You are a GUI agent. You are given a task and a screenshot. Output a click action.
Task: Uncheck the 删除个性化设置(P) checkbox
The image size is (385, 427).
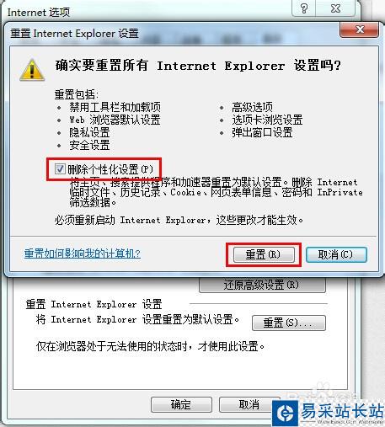[60, 168]
